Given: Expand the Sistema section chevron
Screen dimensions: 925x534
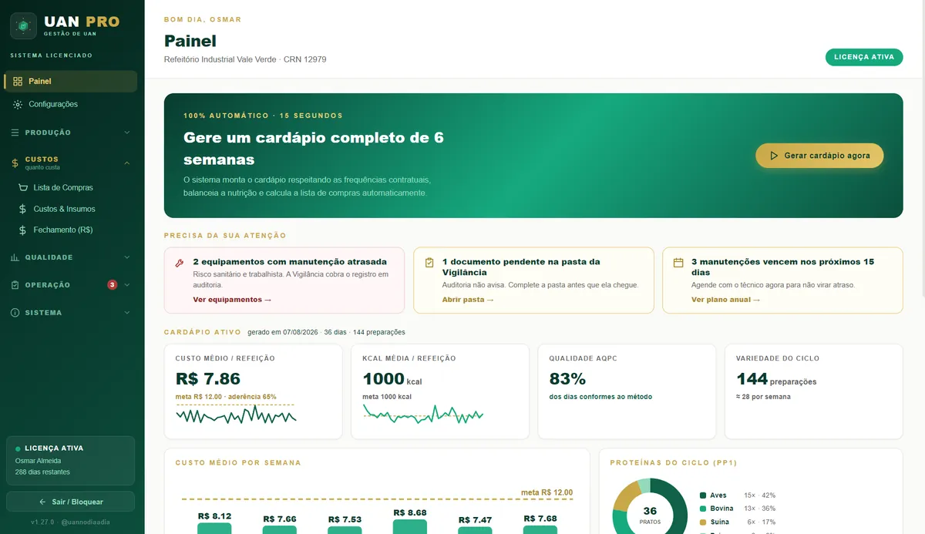Looking at the screenshot, I should click(x=127, y=313).
